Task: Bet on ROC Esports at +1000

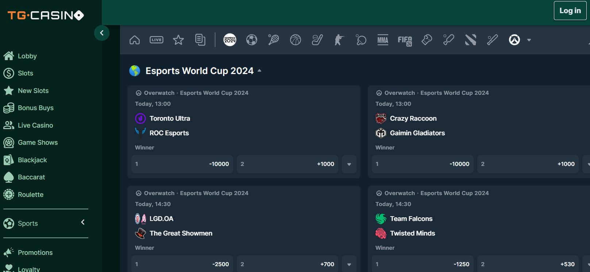Action: tap(288, 164)
